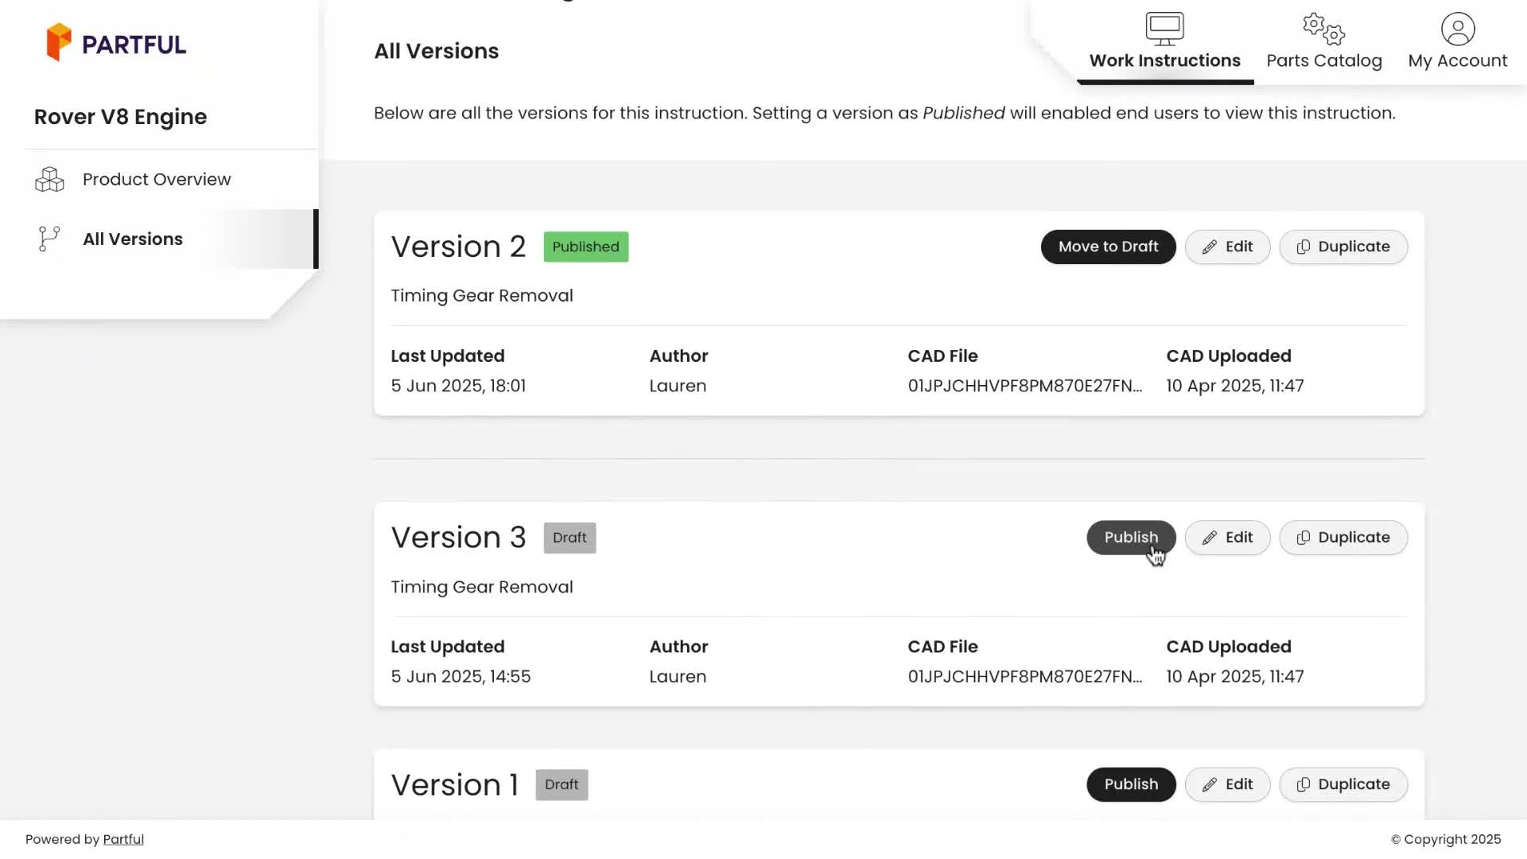
Task: Click pencil icon on Version 2 Edit
Action: pos(1209,247)
